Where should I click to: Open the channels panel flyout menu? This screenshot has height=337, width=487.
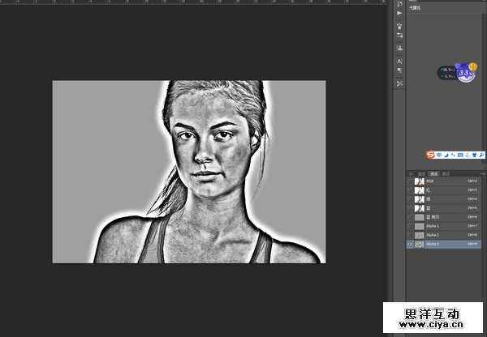click(x=483, y=173)
